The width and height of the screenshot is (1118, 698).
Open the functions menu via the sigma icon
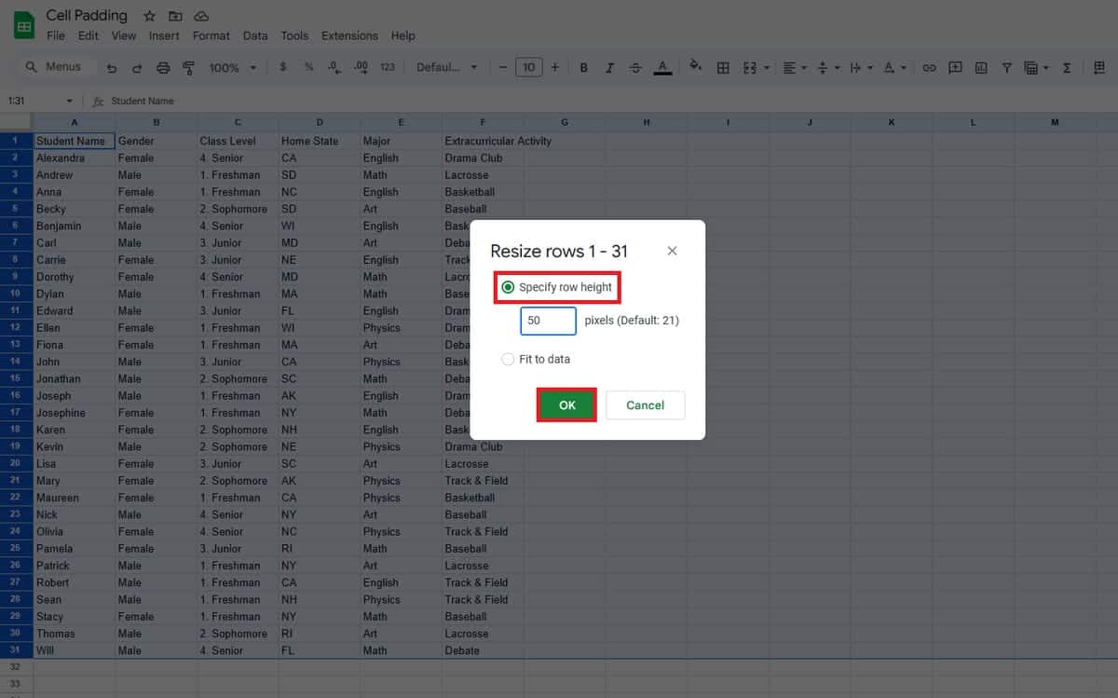[1067, 67]
